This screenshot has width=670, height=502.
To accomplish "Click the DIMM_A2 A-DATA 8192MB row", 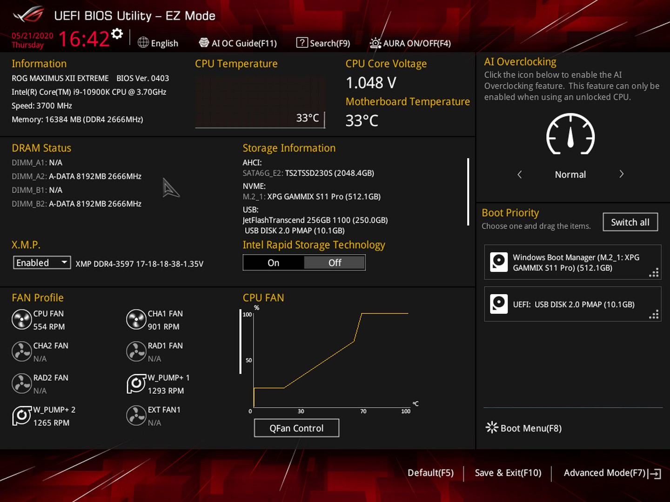I will 77,176.
